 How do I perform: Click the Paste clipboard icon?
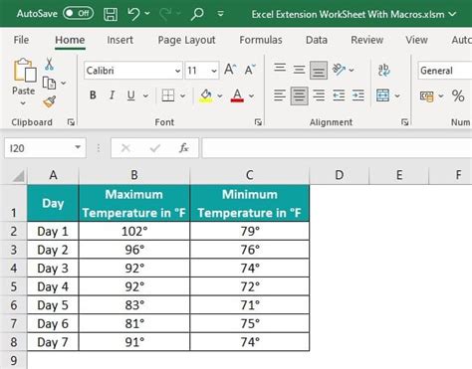tap(25, 71)
